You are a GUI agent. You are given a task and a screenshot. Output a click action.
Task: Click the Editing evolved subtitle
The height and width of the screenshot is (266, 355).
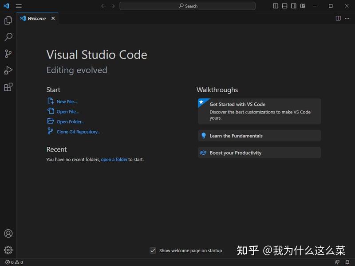tap(77, 70)
